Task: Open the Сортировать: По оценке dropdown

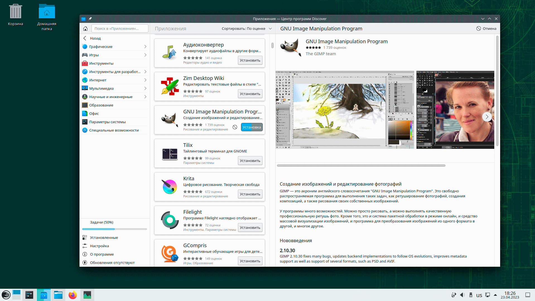Action: (x=247, y=28)
